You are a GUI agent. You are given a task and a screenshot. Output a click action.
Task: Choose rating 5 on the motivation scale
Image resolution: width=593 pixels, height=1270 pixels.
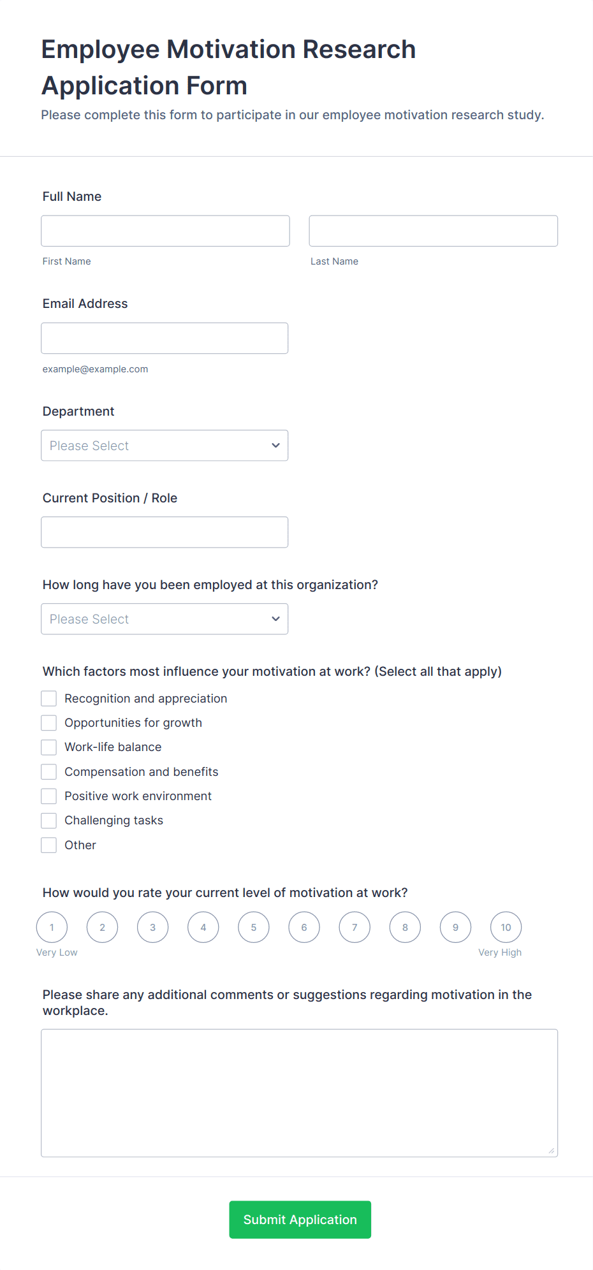253,927
